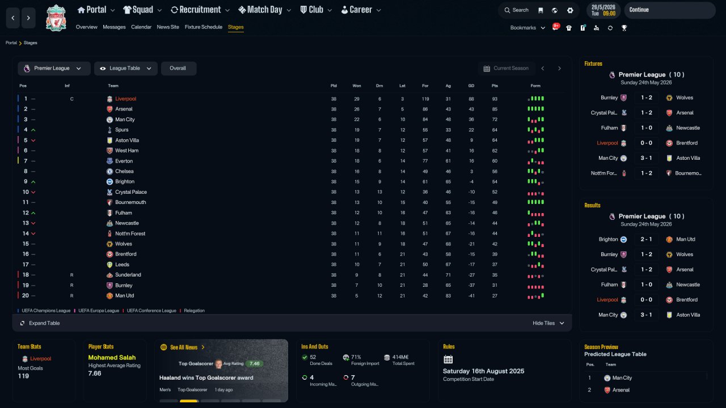Viewport: 726px width, 408px height.
Task: Open the date and time display
Action: coord(603,10)
